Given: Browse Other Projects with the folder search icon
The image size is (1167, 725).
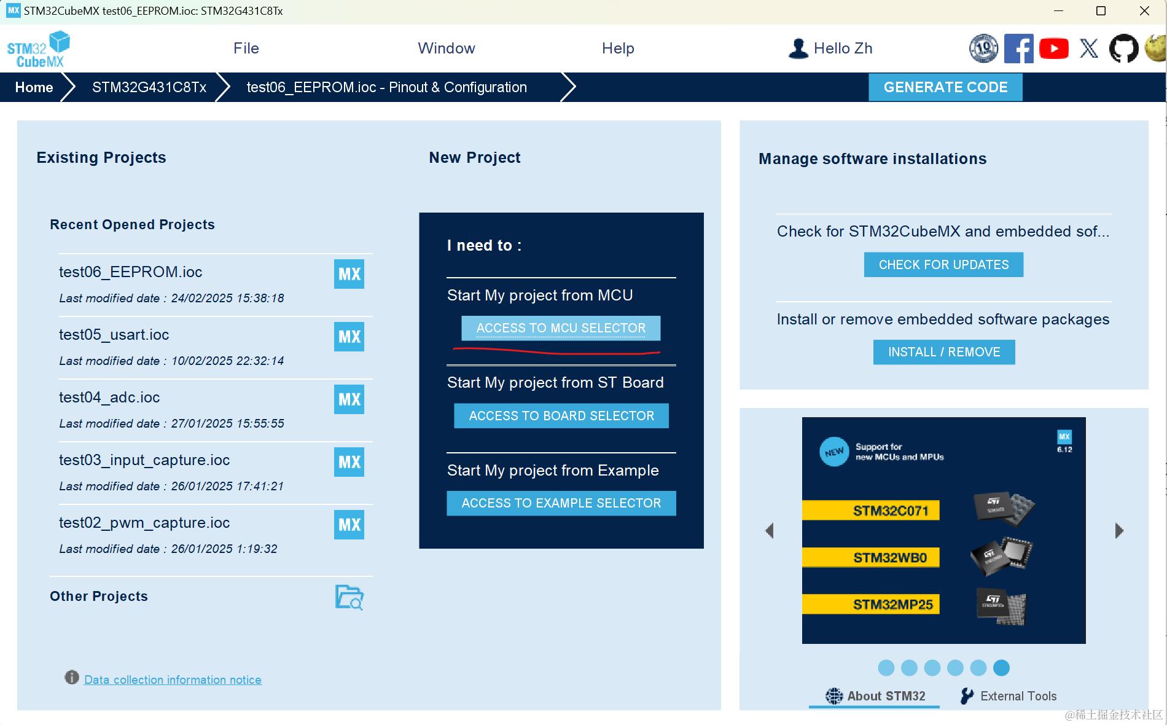Looking at the screenshot, I should 349,597.
